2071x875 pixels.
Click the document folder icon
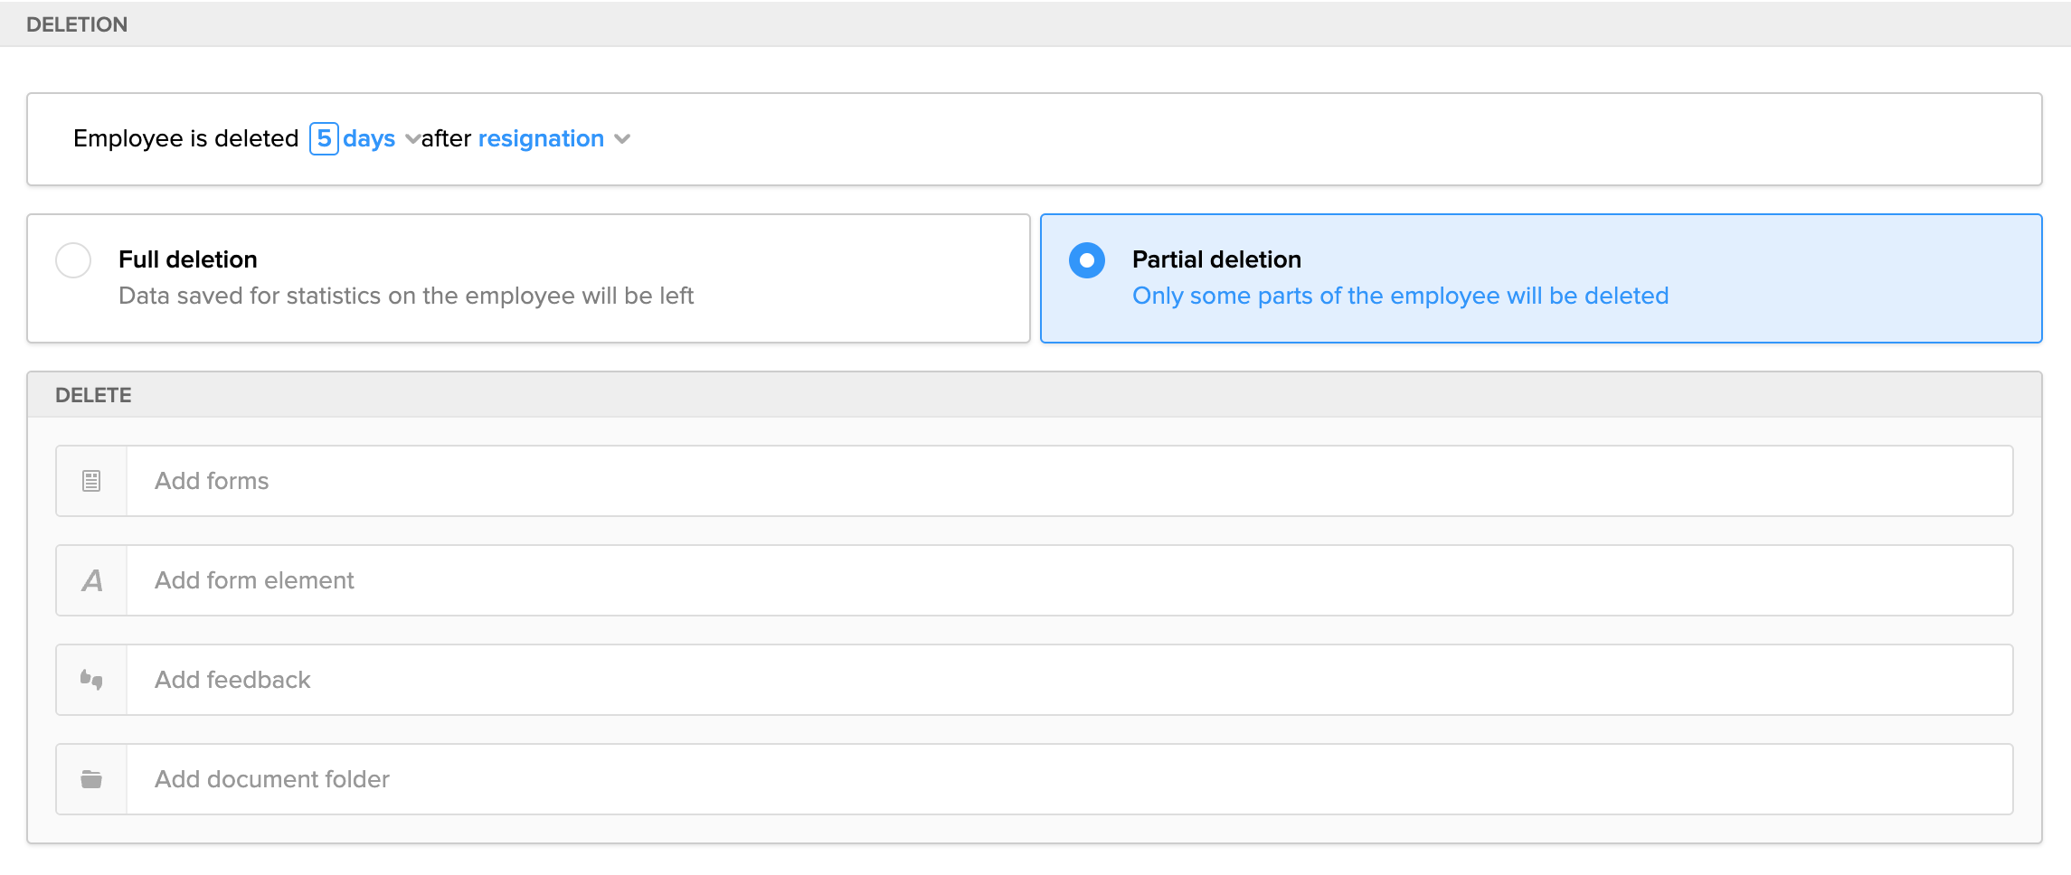[91, 779]
